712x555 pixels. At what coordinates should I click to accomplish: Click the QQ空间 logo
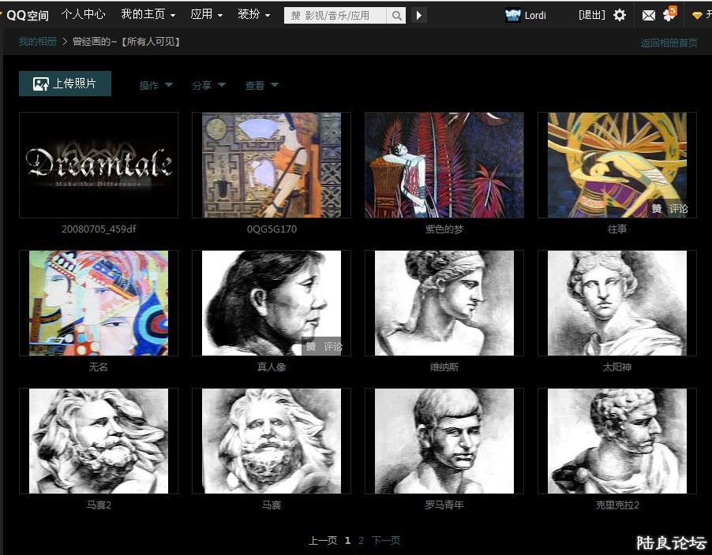pos(25,15)
